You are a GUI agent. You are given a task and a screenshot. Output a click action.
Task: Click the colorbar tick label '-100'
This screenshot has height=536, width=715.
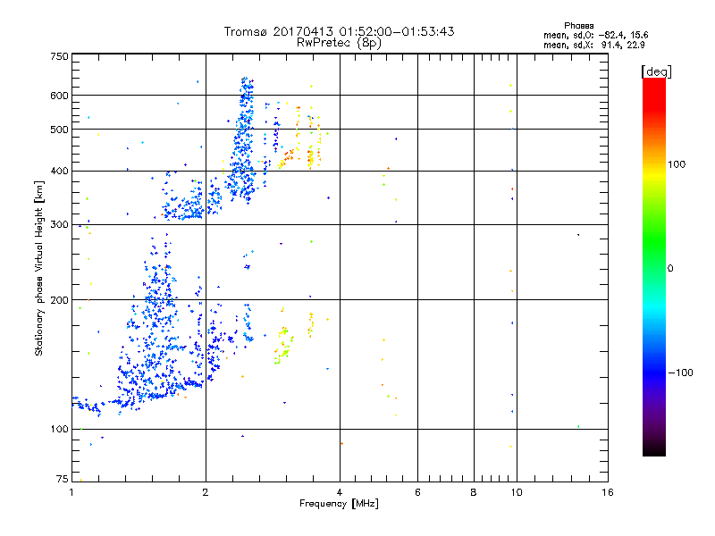pos(680,373)
